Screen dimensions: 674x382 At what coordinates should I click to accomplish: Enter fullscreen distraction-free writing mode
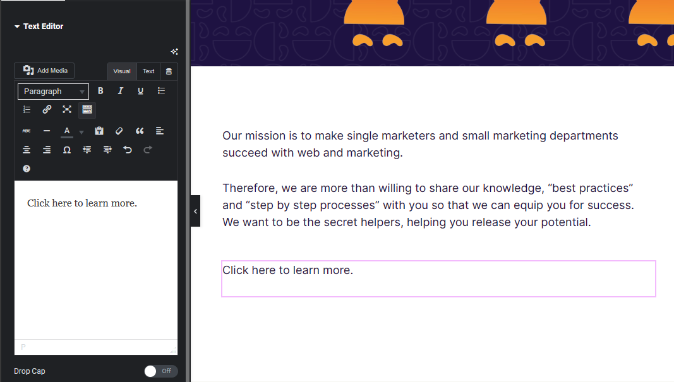(66, 109)
